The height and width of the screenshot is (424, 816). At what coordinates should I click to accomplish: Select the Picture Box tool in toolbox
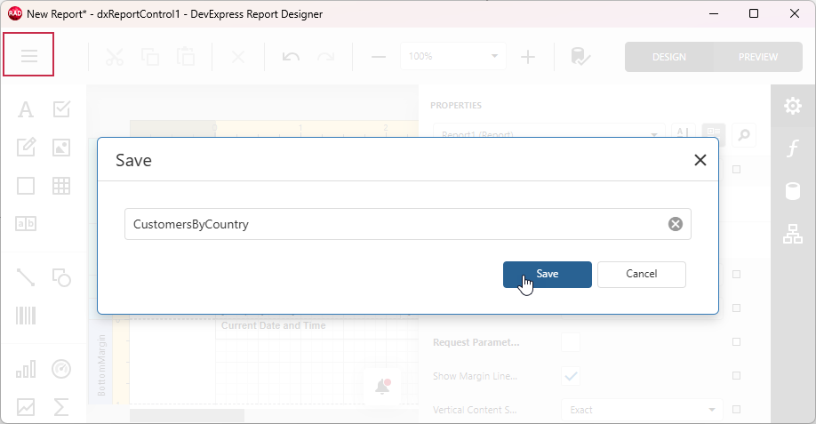point(61,148)
